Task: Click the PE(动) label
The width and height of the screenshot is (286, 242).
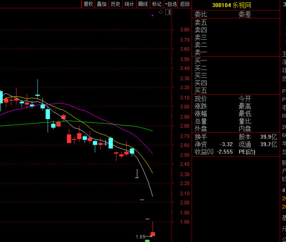Action: tap(247, 152)
